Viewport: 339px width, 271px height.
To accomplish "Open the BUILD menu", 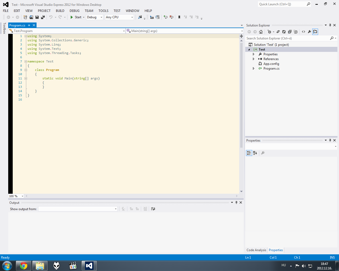I will [60, 11].
